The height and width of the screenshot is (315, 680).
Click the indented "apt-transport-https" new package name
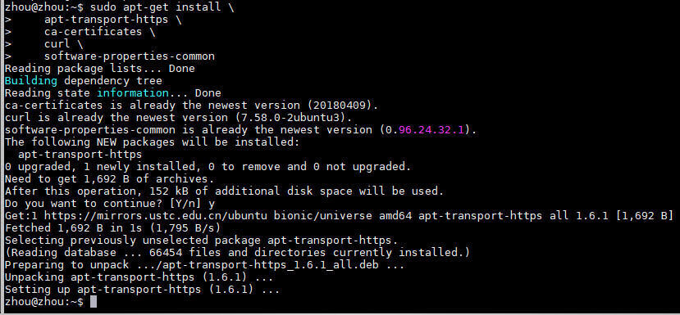[80, 155]
